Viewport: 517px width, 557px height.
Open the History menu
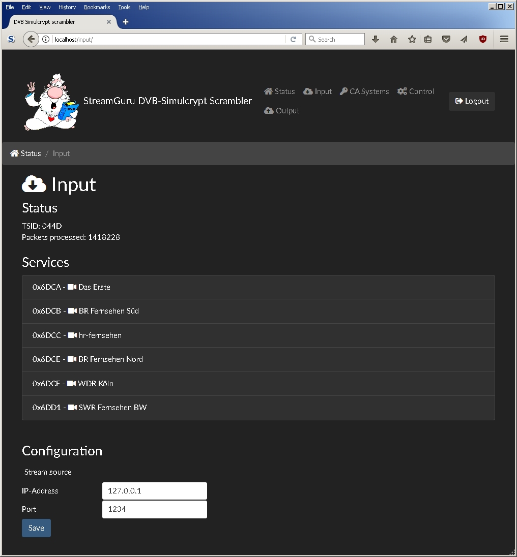point(67,7)
